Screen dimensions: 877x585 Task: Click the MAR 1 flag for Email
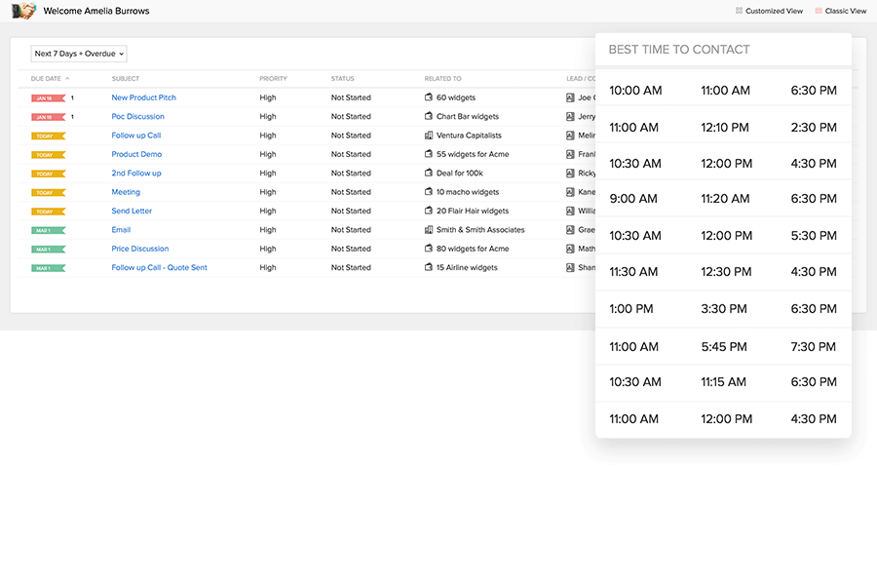[48, 230]
